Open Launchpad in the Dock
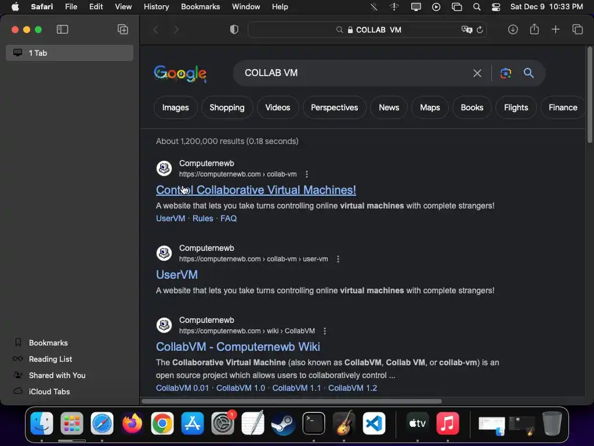The width and height of the screenshot is (594, 446). [x=71, y=423]
